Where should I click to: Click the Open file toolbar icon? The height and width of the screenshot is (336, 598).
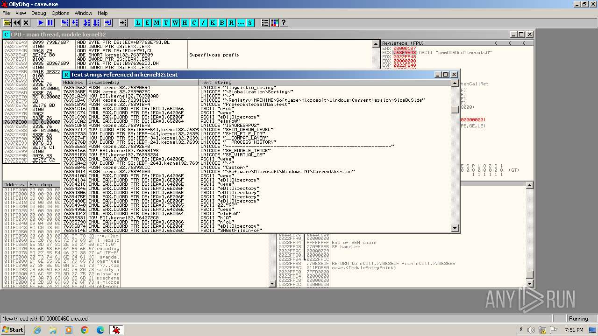coord(7,22)
